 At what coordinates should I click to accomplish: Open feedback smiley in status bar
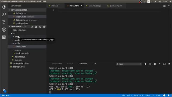(164, 95)
